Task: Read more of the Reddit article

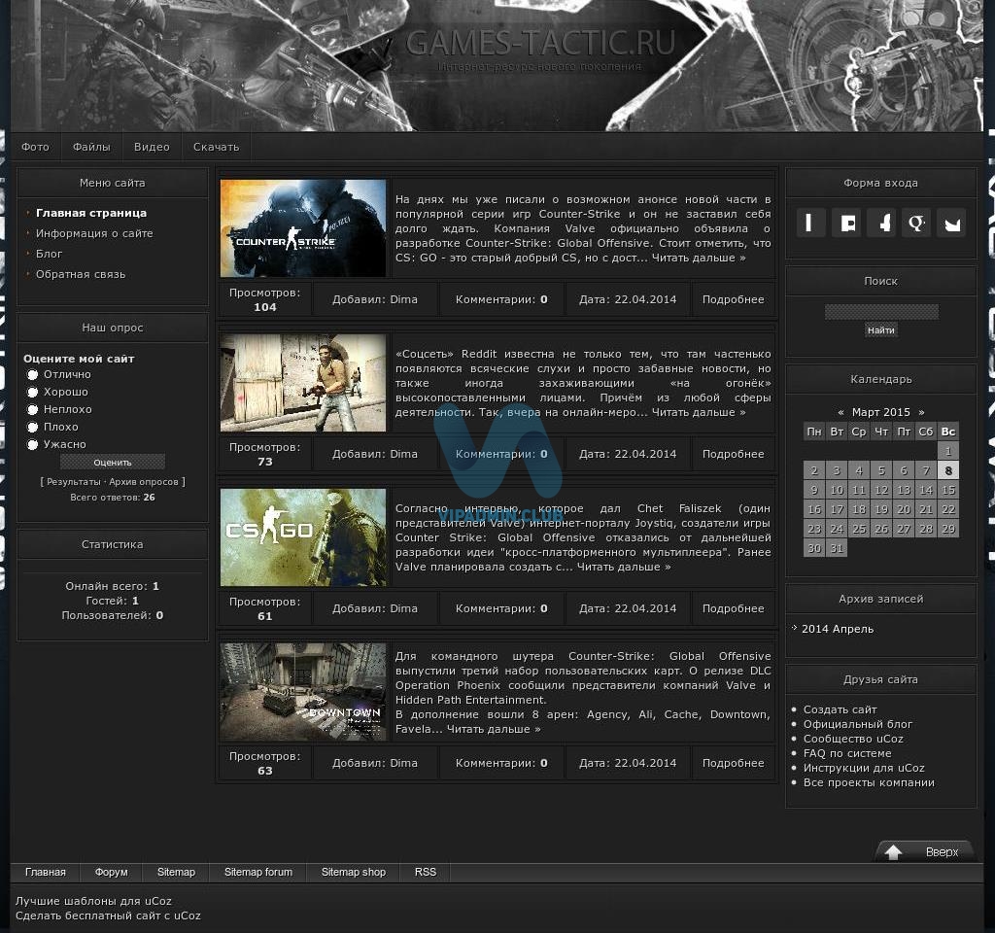Action: pos(699,412)
